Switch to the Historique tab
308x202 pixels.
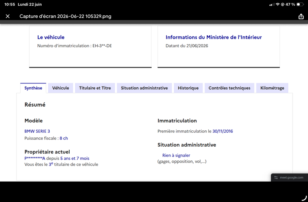188,88
